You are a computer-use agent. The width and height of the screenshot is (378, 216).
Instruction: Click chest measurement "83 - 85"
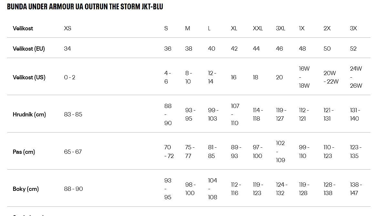pyautogui.click(x=73, y=114)
